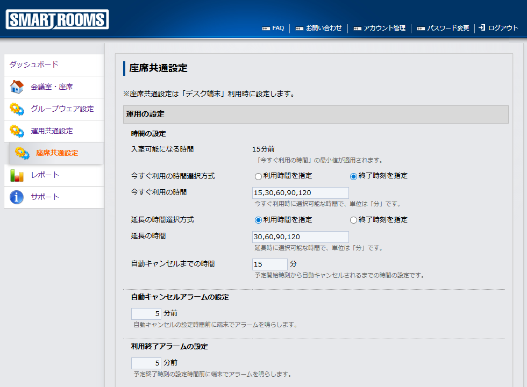Select 利用時間を指定 for 今すぐ利用の時間選択方式
Screen dimensions: 527x387
point(259,176)
